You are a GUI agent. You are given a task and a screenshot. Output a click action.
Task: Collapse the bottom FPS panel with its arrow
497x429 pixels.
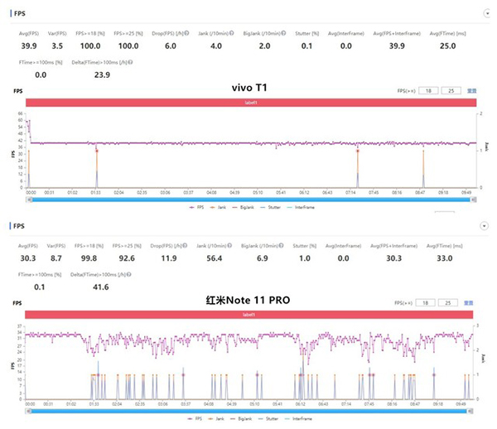pos(484,225)
